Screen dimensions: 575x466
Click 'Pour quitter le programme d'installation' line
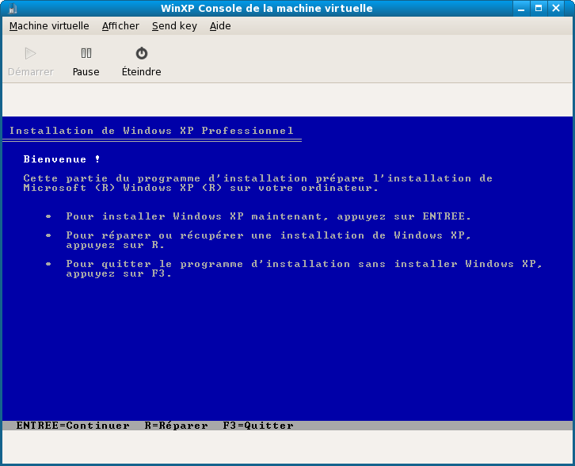(304, 269)
